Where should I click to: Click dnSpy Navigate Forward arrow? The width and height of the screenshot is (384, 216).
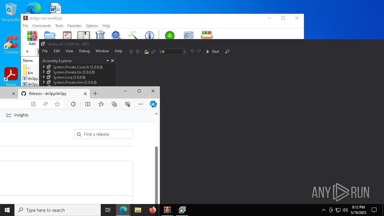[x=138, y=52]
